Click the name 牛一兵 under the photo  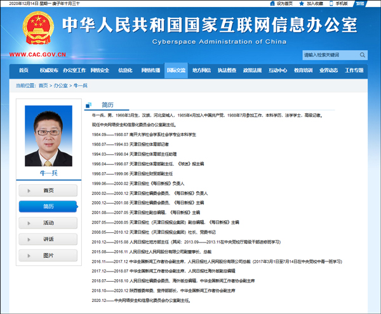click(49, 173)
